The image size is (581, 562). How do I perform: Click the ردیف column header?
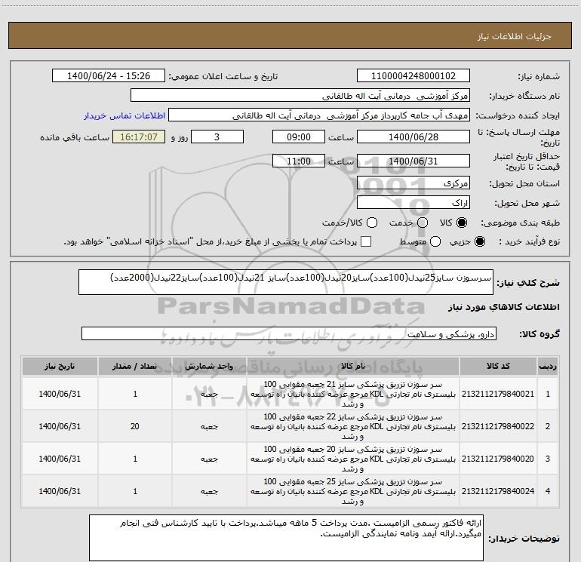(548, 367)
